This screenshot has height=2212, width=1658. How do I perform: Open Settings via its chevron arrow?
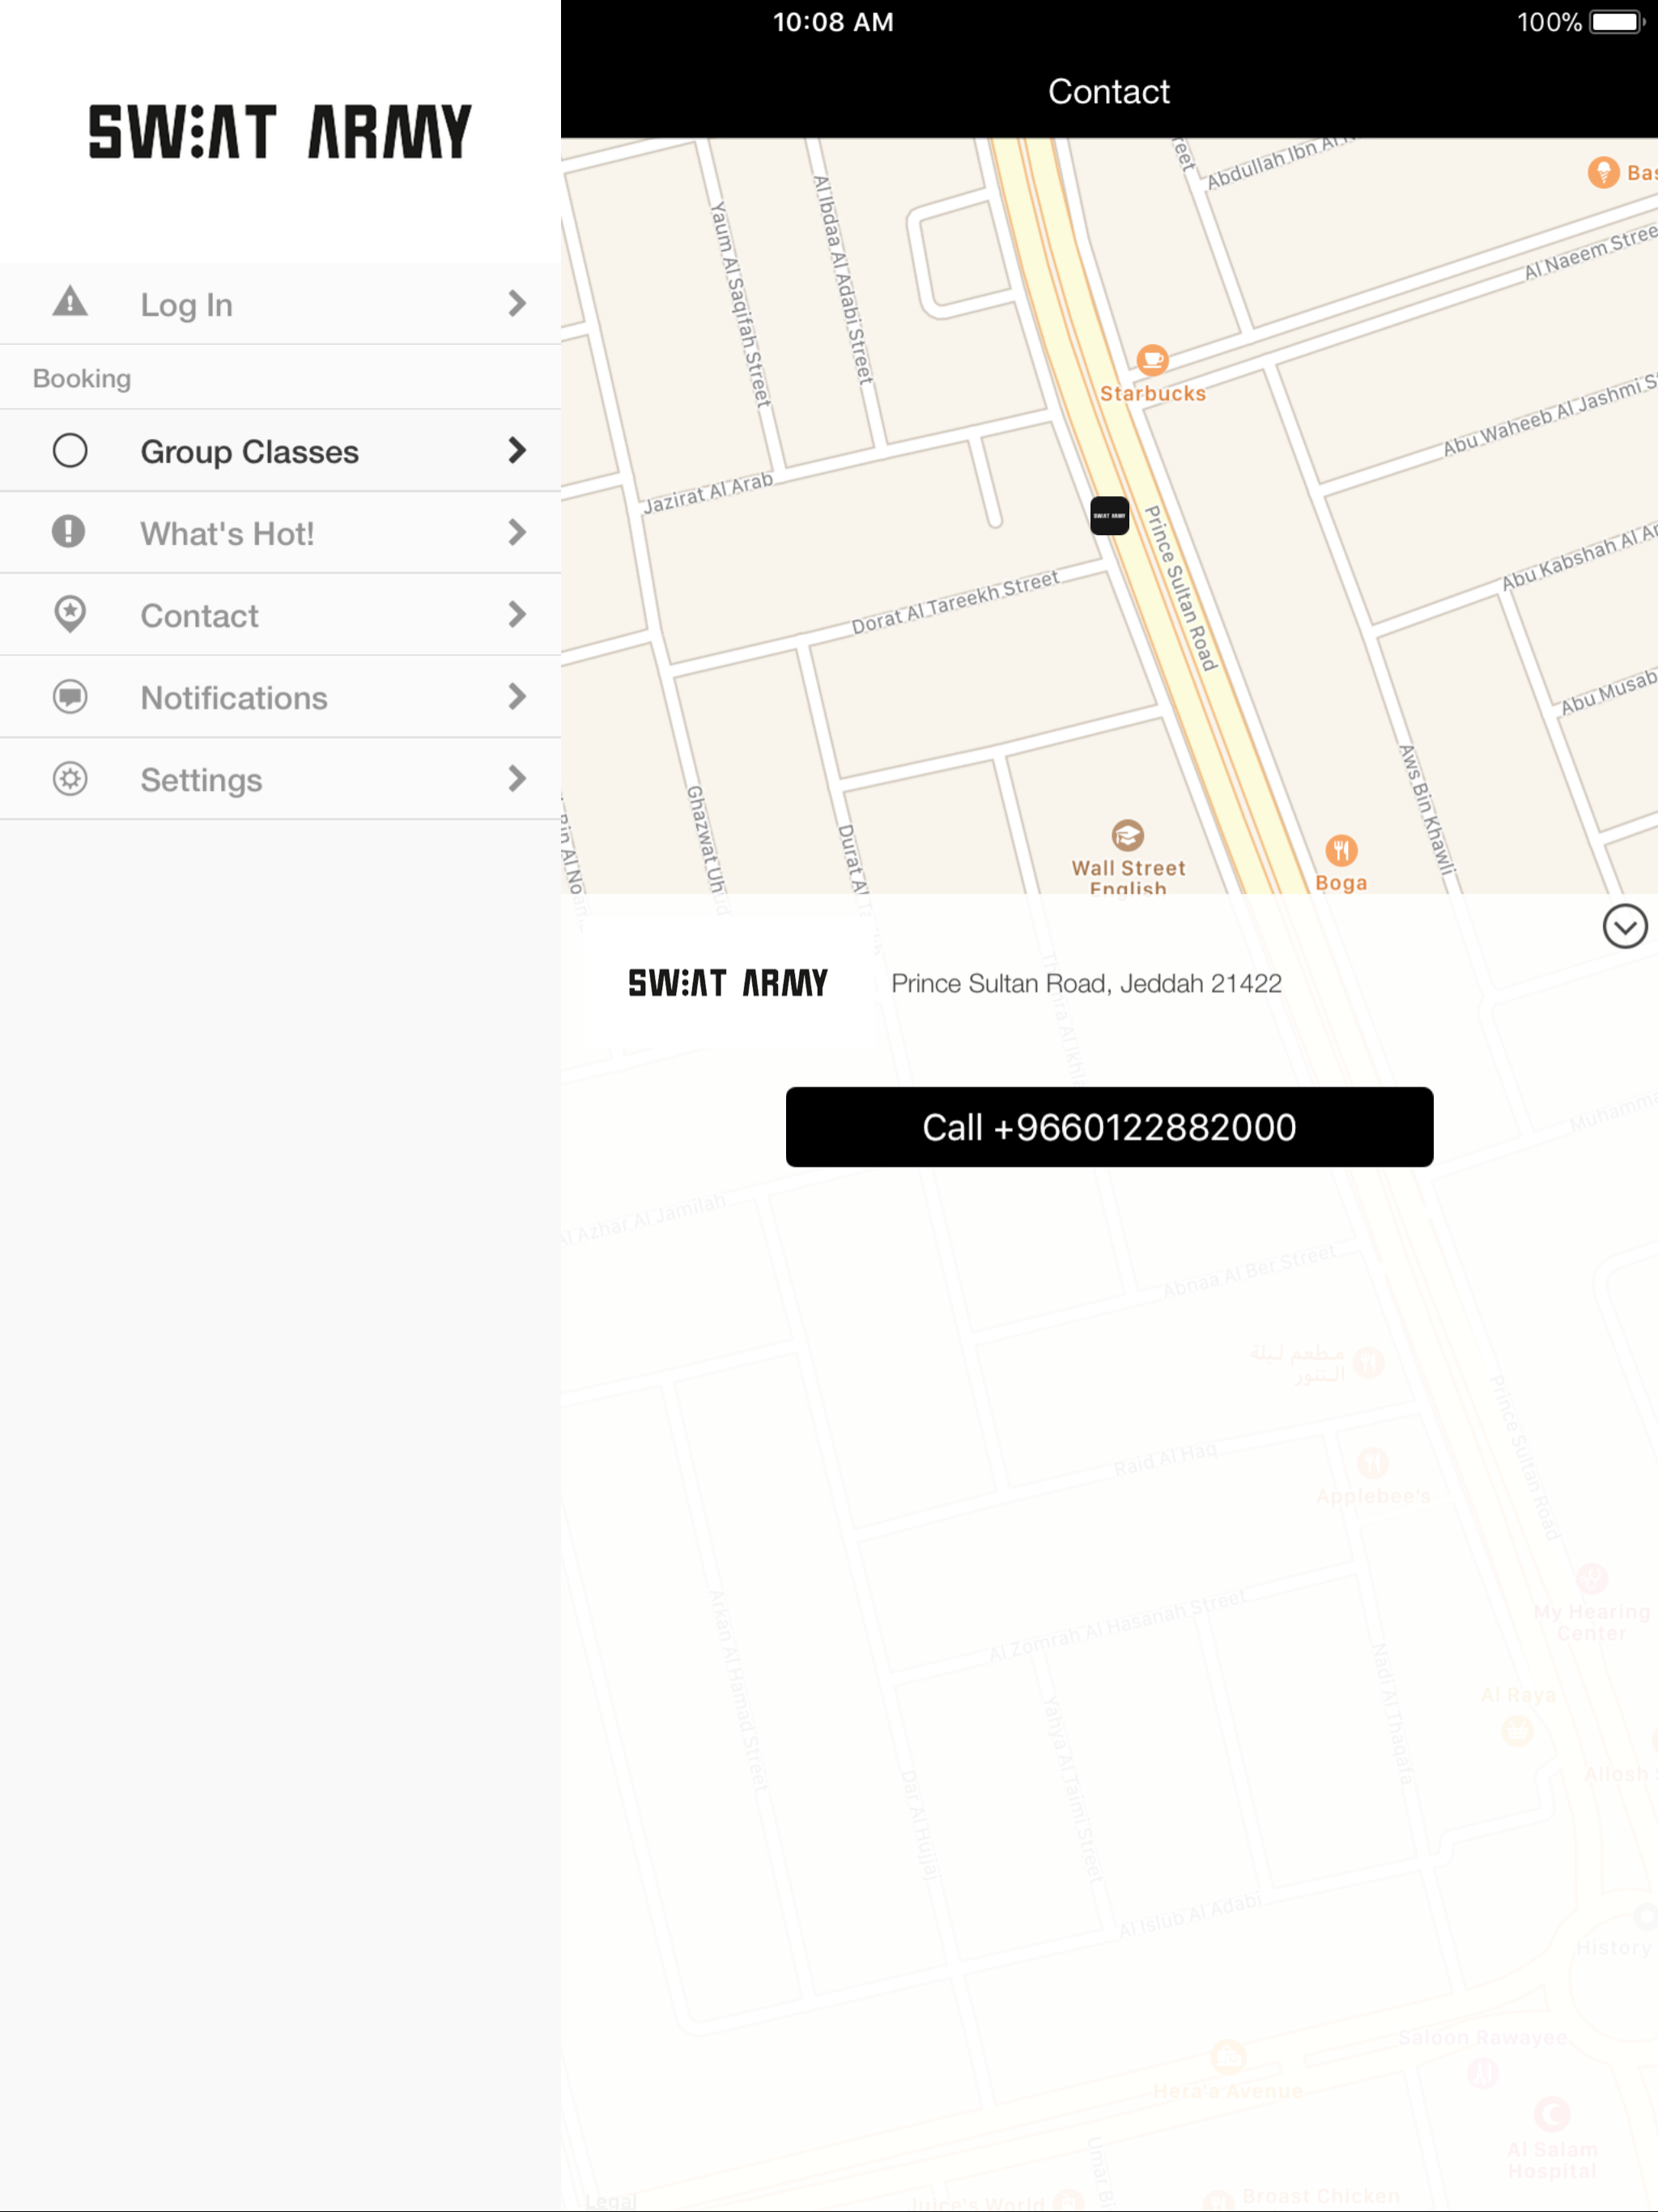(516, 779)
